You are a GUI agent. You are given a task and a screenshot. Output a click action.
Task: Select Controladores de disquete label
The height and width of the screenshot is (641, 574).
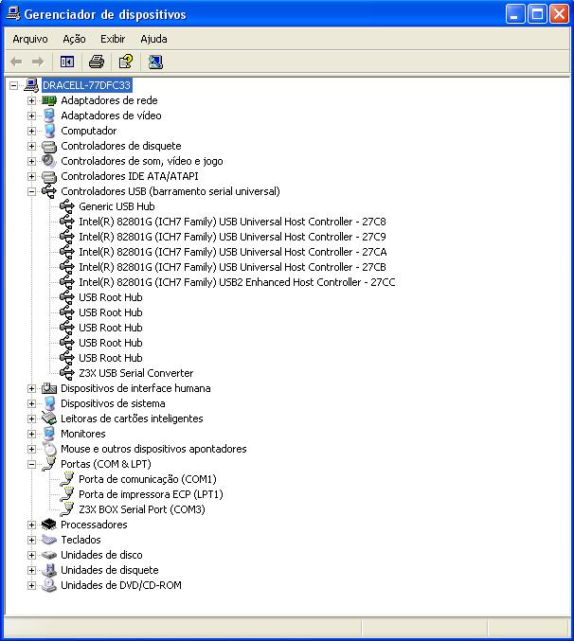[x=121, y=146]
